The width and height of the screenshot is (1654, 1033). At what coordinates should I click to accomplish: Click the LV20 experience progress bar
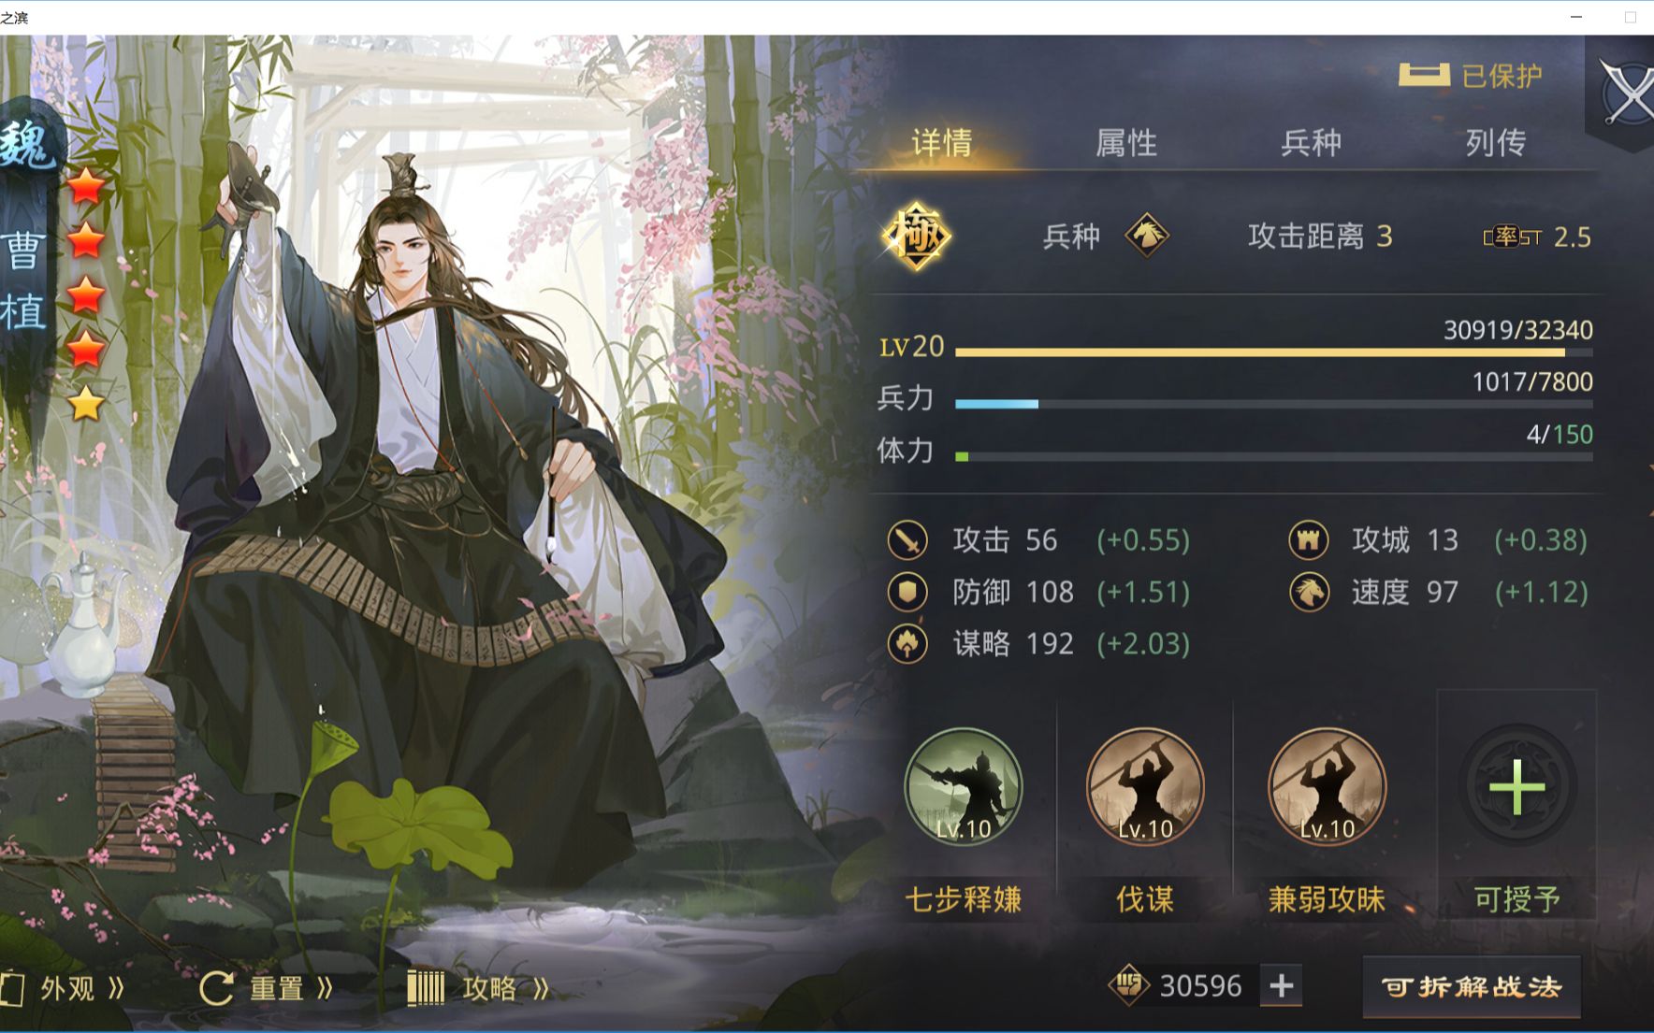(1273, 352)
